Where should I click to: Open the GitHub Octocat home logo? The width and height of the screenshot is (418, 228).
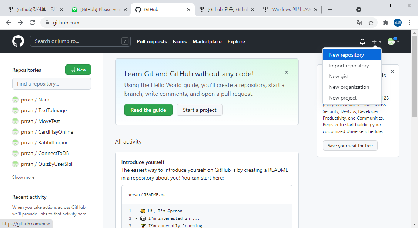[18, 41]
